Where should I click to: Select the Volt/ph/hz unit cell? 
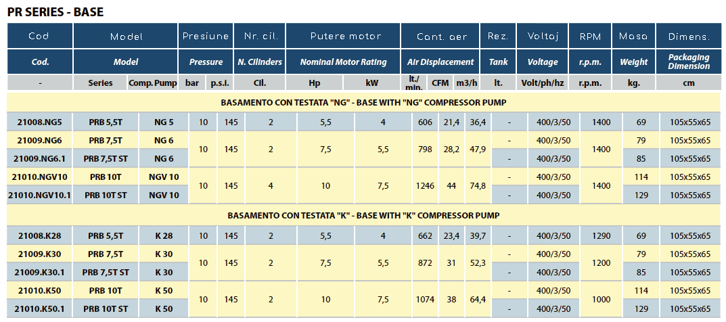click(543, 83)
